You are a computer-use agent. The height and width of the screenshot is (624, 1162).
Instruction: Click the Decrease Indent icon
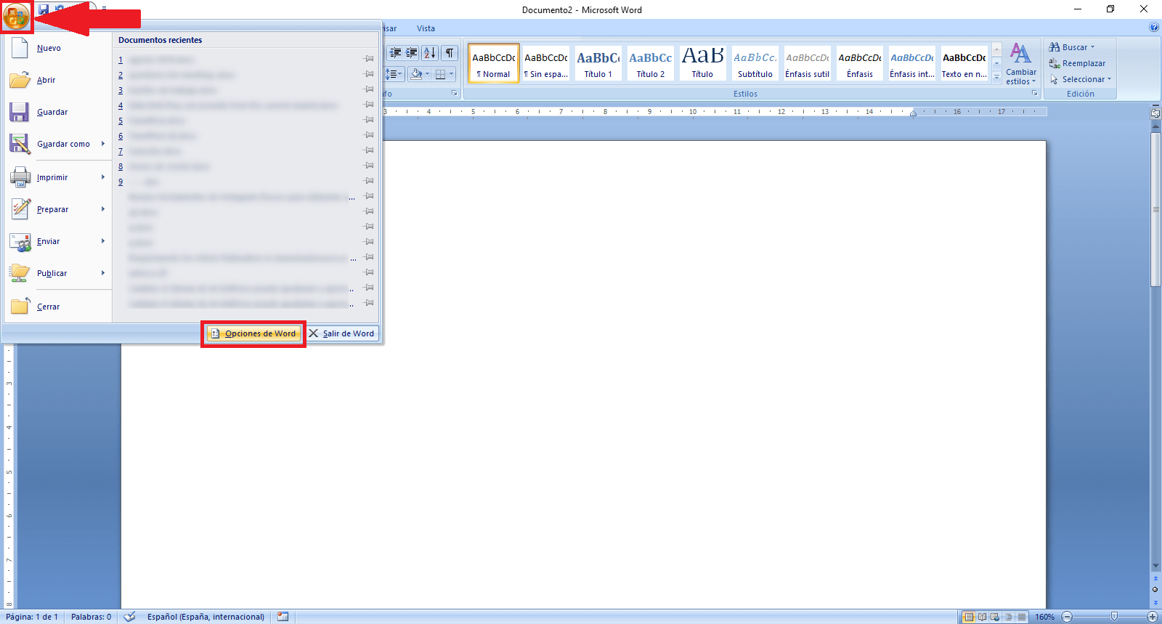pyautogui.click(x=395, y=53)
